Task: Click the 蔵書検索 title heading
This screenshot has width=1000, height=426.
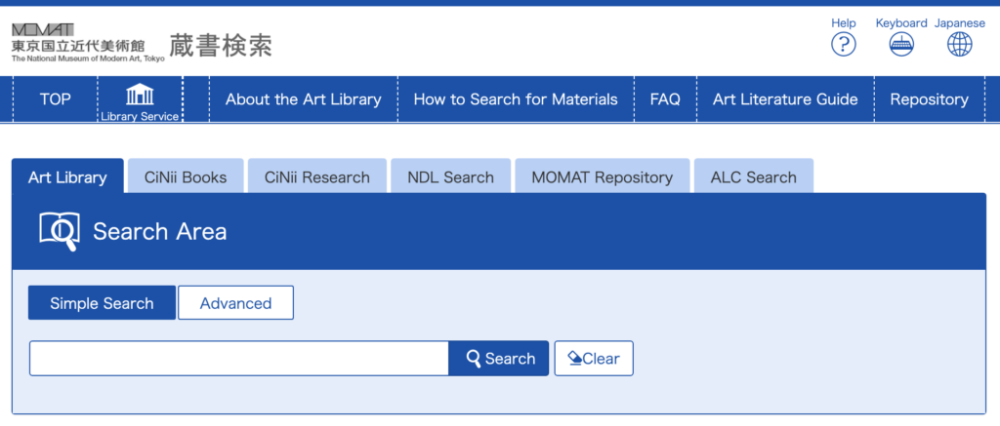Action: [x=221, y=45]
